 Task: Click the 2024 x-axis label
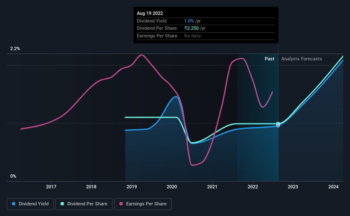click(x=333, y=187)
